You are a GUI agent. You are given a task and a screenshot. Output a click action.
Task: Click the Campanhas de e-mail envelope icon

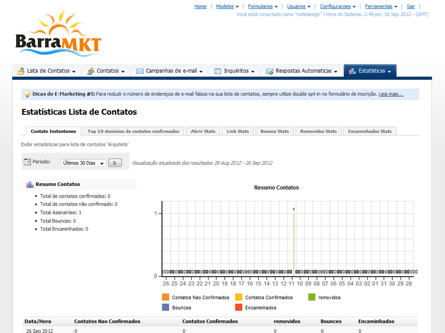click(140, 71)
